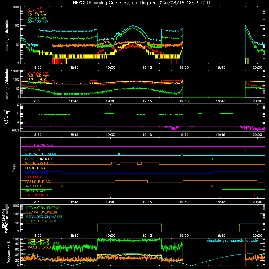
Task: Select the orange 6-12 keV legend entry
Action: pyautogui.click(x=36, y=11)
